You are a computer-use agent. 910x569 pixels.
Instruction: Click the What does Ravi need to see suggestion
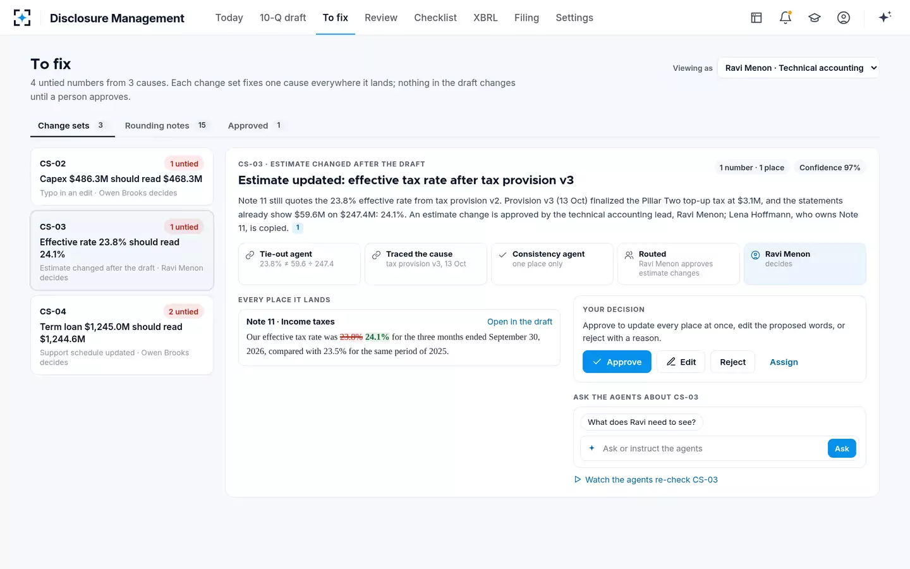(641, 422)
